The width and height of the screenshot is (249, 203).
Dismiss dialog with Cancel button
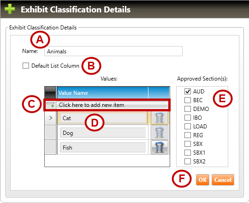tap(223, 180)
